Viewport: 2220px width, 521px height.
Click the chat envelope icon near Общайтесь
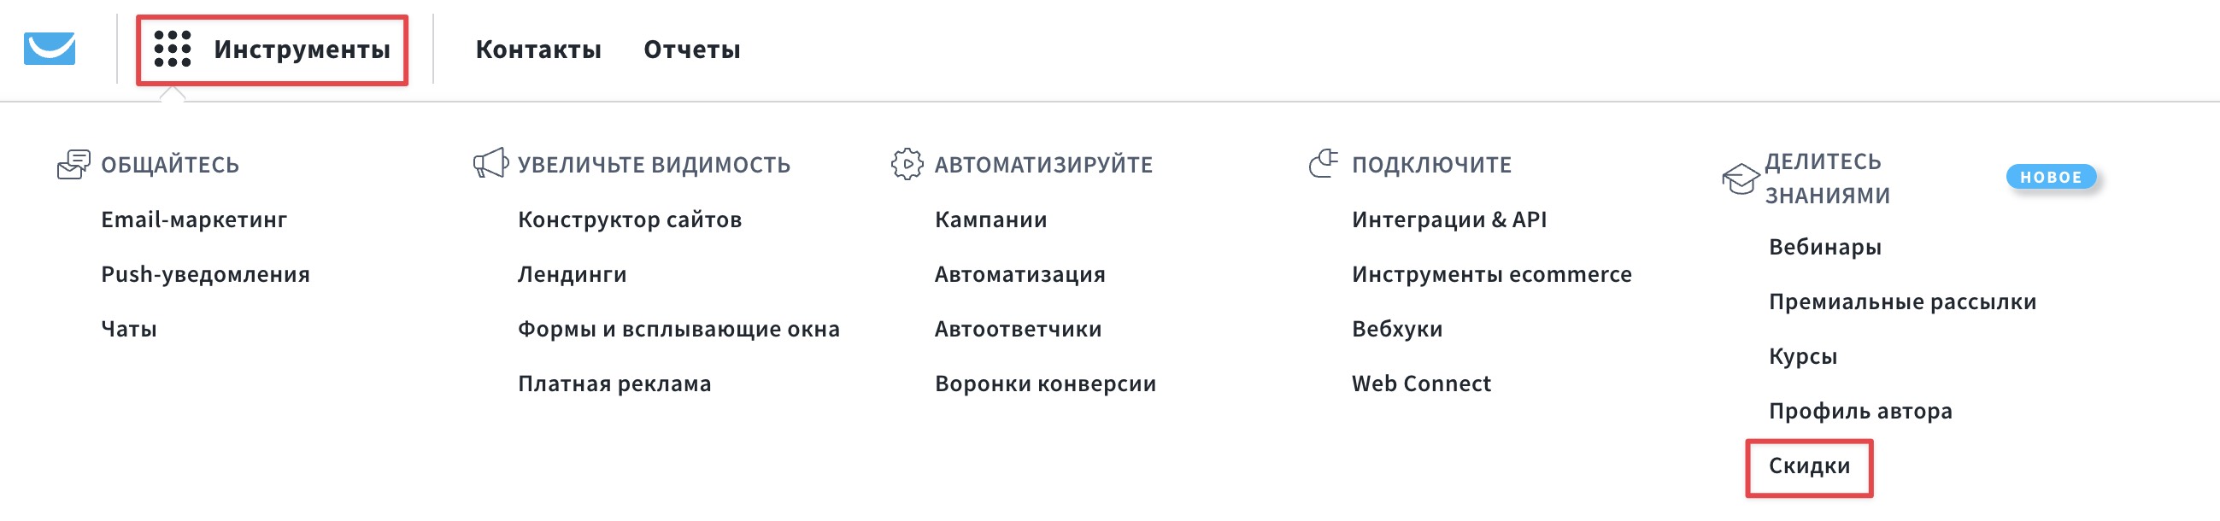(x=73, y=164)
